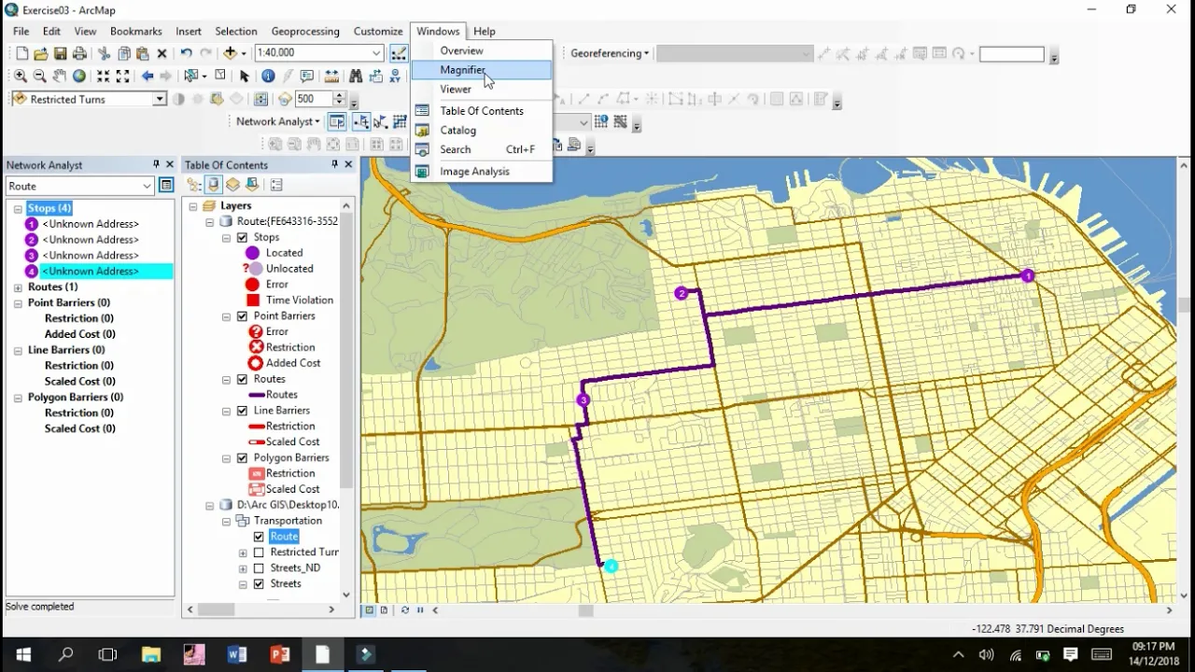Uncheck the Streets layer checkbox
The image size is (1195, 672).
(259, 584)
